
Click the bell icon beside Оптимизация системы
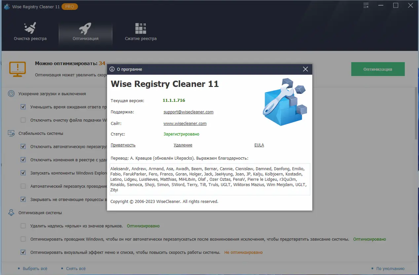(11, 213)
